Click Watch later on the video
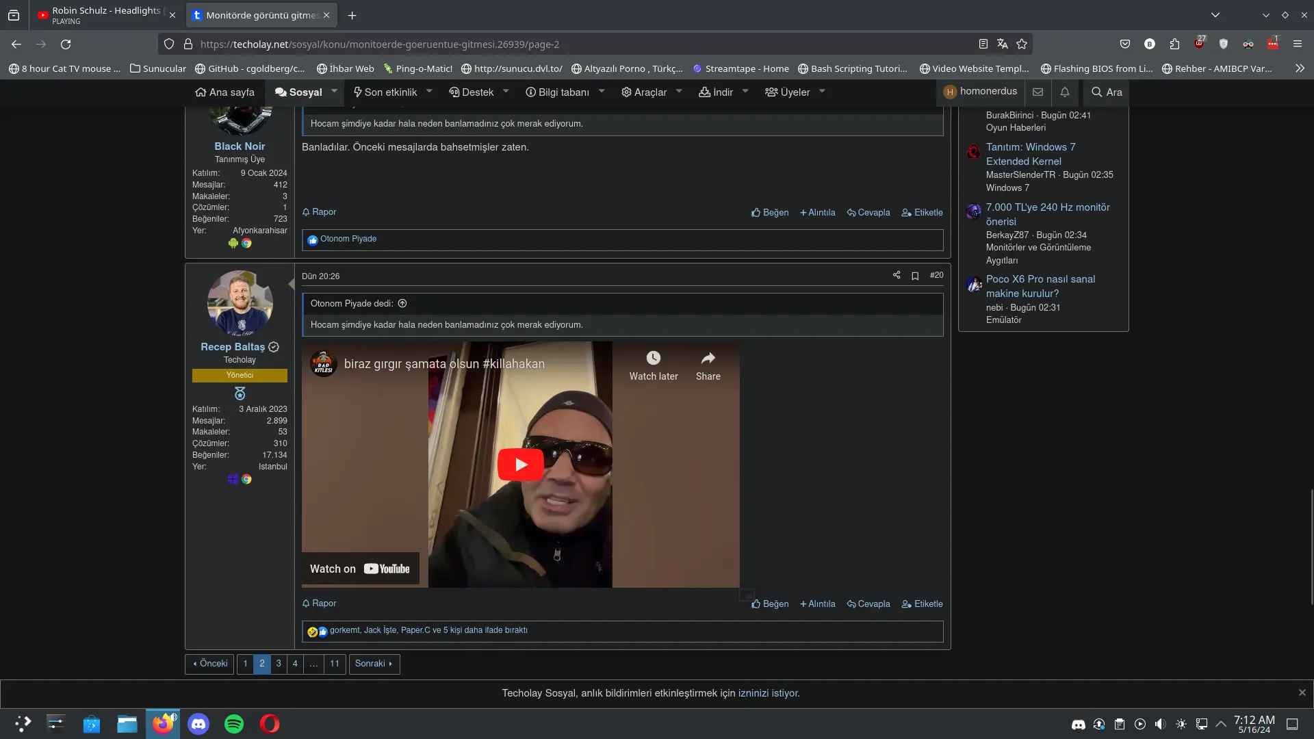Screen dimensions: 1314x739 (x=654, y=366)
